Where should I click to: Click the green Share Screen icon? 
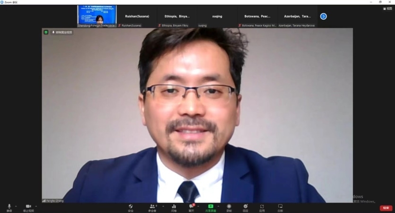210,207
